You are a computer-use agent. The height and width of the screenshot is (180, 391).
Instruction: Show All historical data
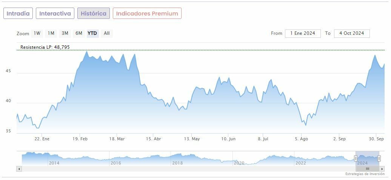point(107,33)
